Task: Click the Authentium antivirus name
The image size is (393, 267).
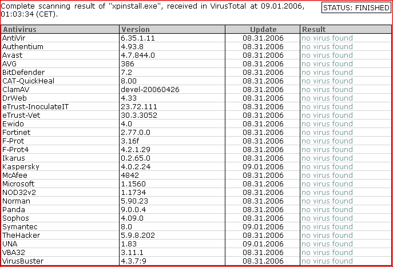Action: tap(23, 46)
